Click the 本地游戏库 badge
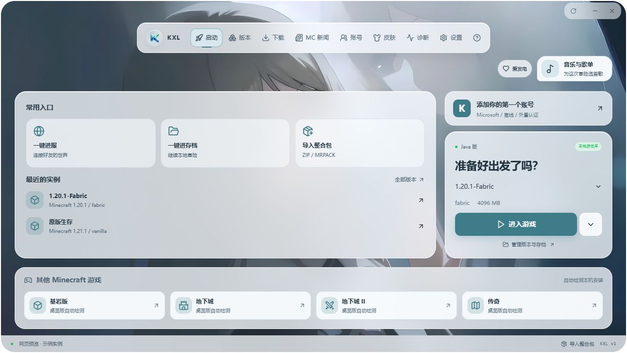This screenshot has width=627, height=353. point(588,147)
